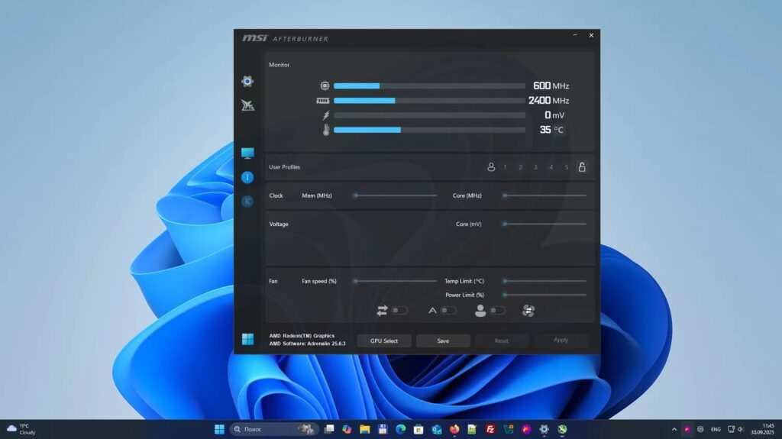Click the Windows logo icon in Afterburner
The height and width of the screenshot is (439, 782).
click(x=247, y=339)
